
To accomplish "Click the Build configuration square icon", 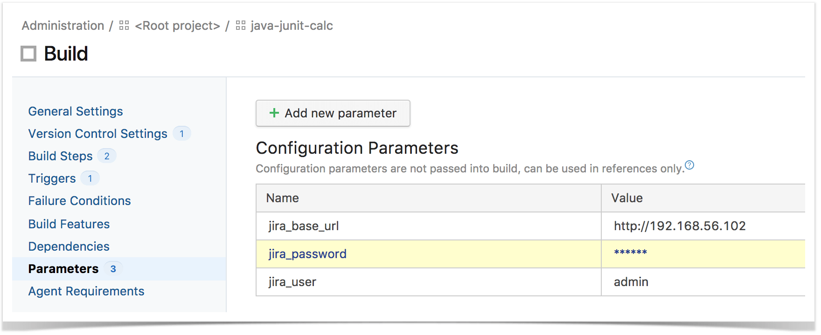I will point(28,54).
